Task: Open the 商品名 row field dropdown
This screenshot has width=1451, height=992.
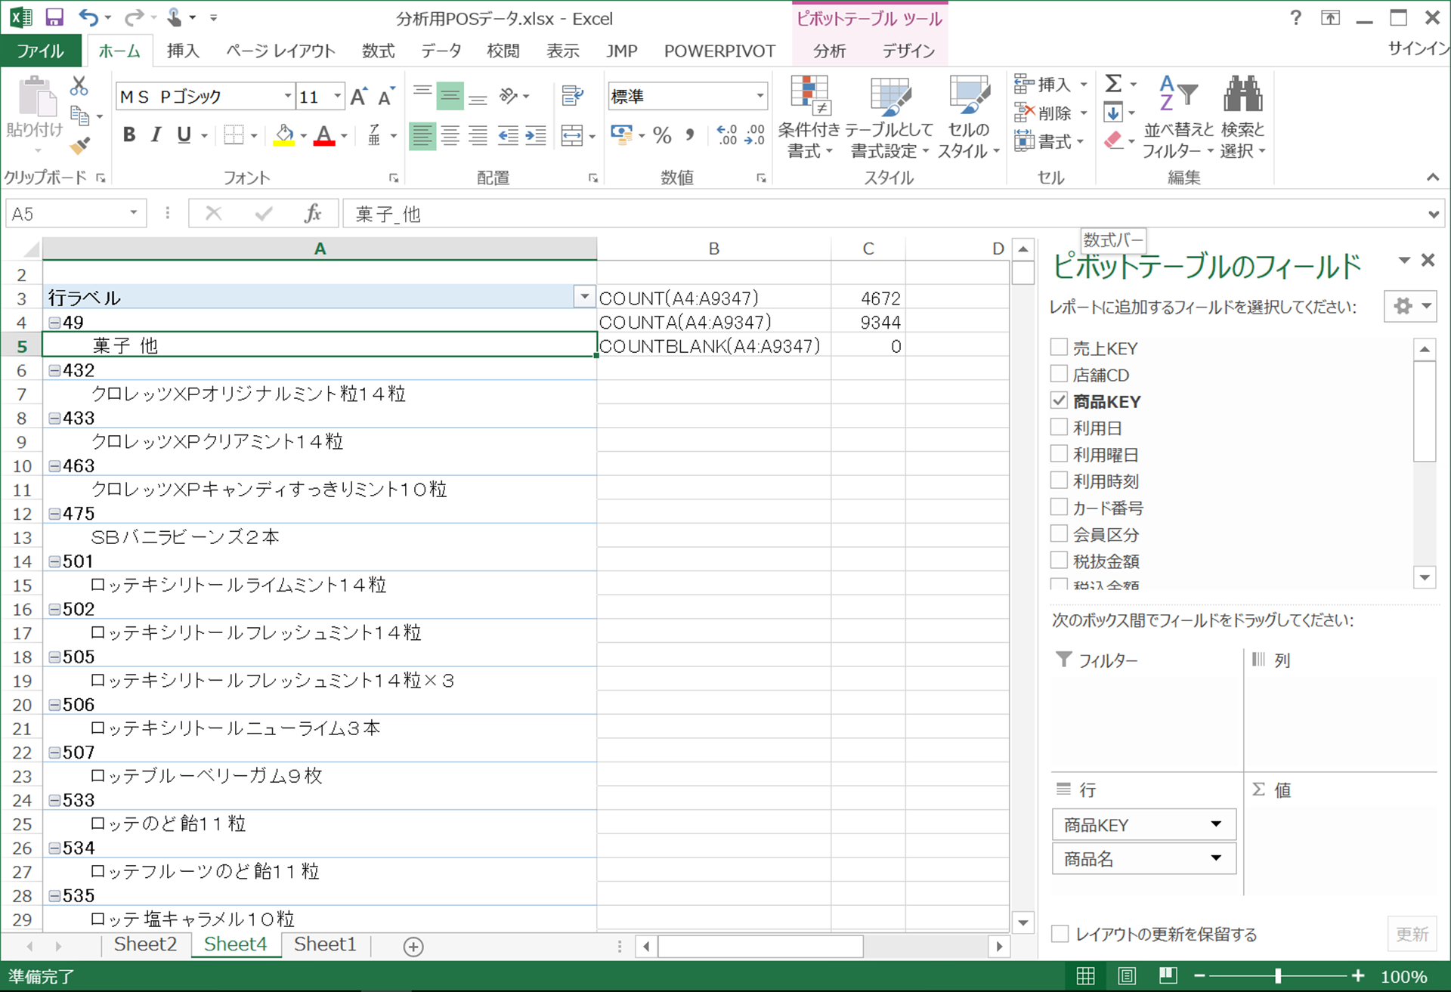Action: point(1216,858)
